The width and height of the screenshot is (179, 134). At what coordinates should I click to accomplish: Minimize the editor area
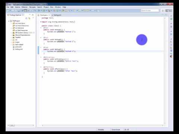click(x=163, y=15)
